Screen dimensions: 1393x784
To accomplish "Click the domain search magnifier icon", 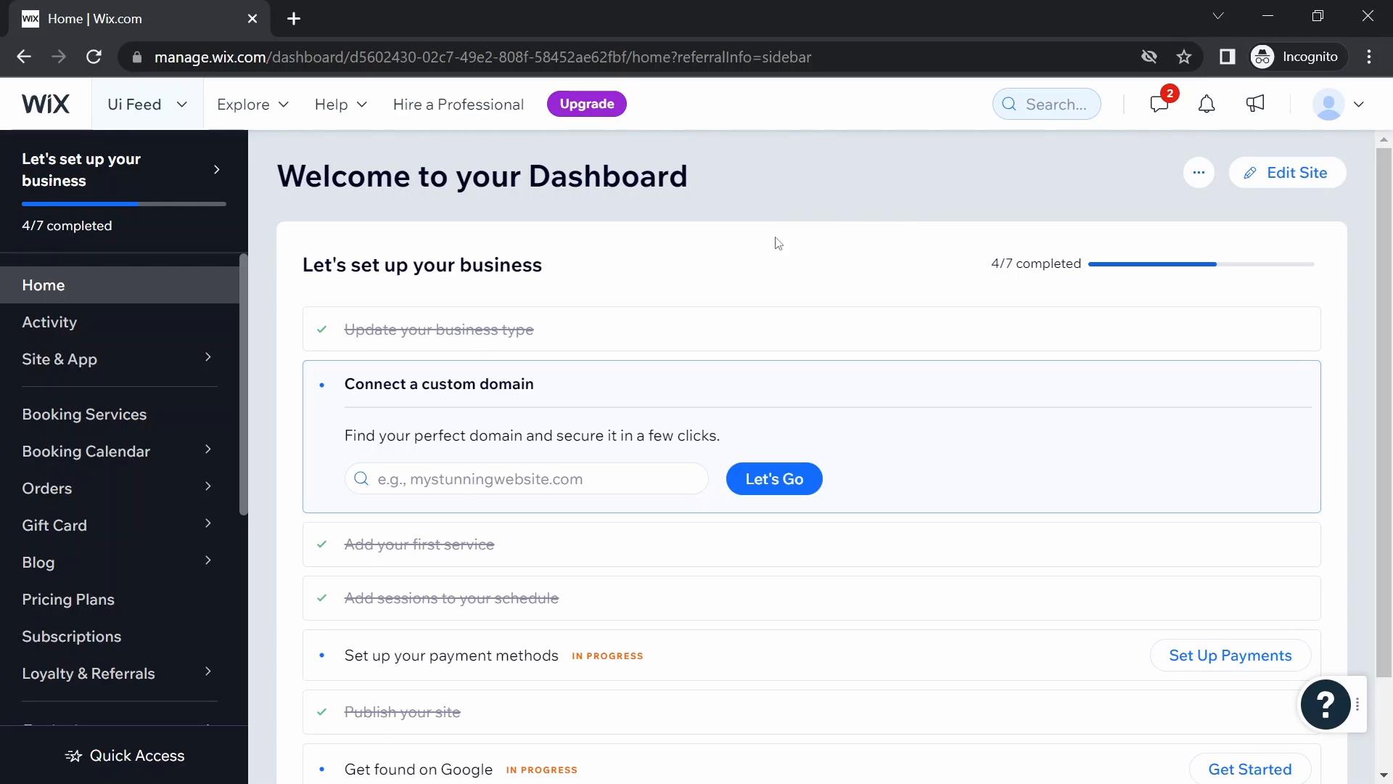I will [361, 478].
